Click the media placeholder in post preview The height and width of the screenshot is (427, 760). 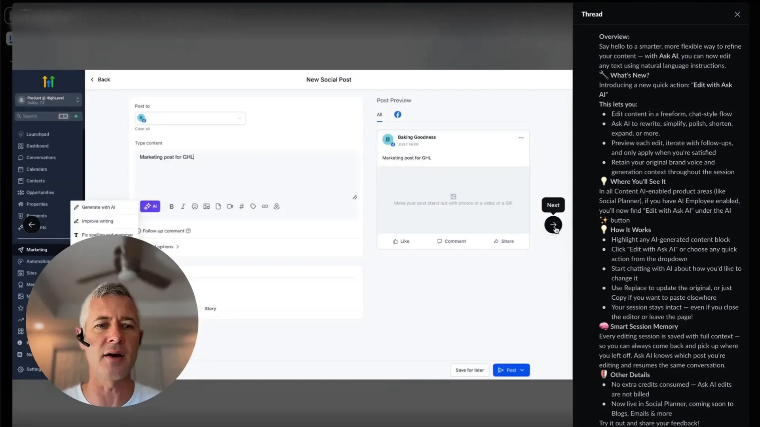(x=453, y=200)
